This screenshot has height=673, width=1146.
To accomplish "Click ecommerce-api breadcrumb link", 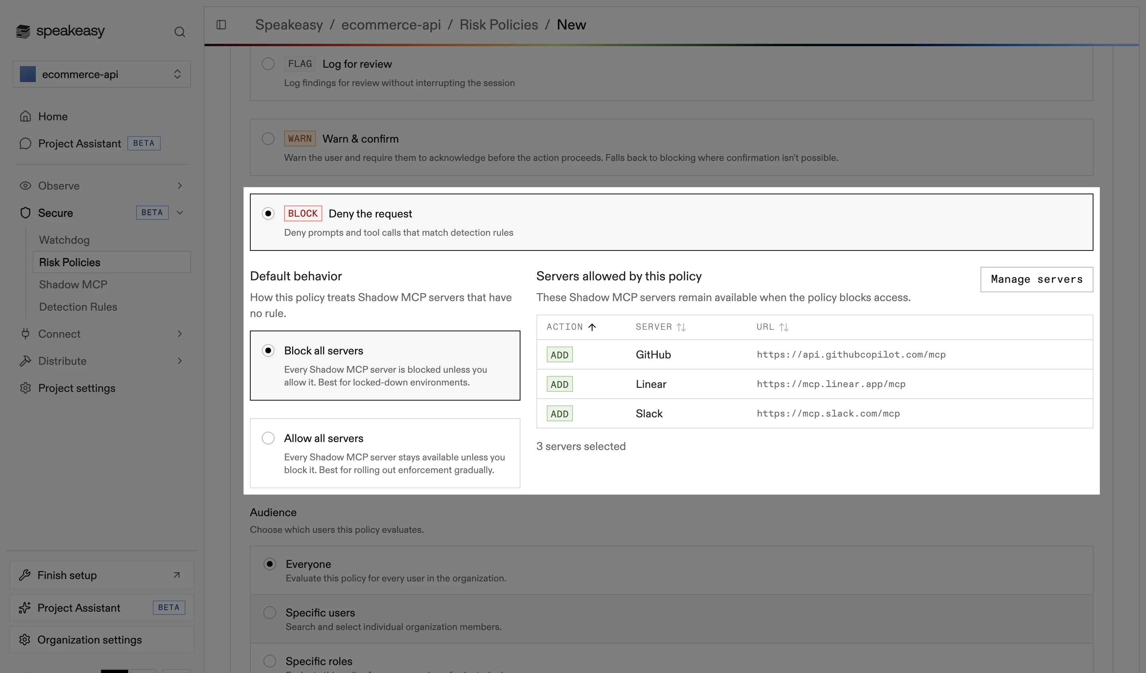I will pos(391,25).
